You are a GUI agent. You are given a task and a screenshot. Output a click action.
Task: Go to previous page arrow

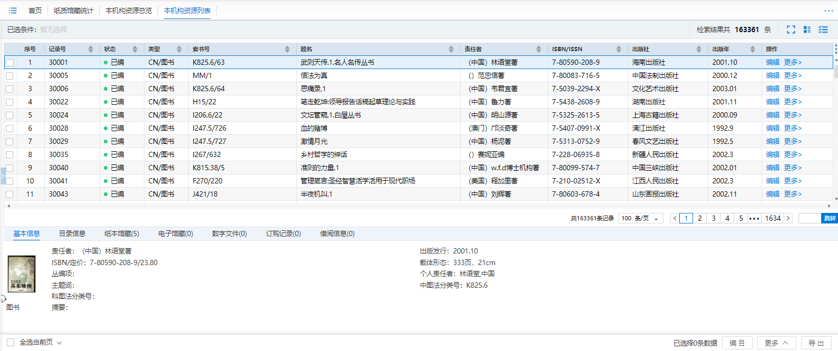(x=675, y=218)
